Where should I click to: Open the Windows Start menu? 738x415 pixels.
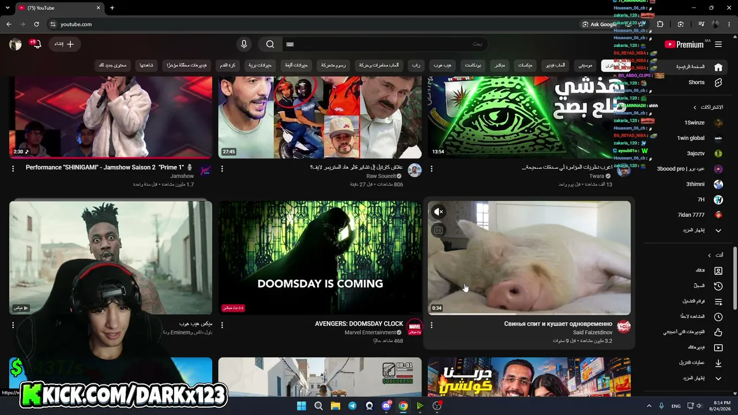[302, 406]
